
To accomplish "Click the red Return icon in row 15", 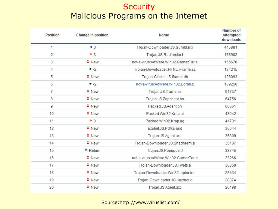I will (86, 150).
